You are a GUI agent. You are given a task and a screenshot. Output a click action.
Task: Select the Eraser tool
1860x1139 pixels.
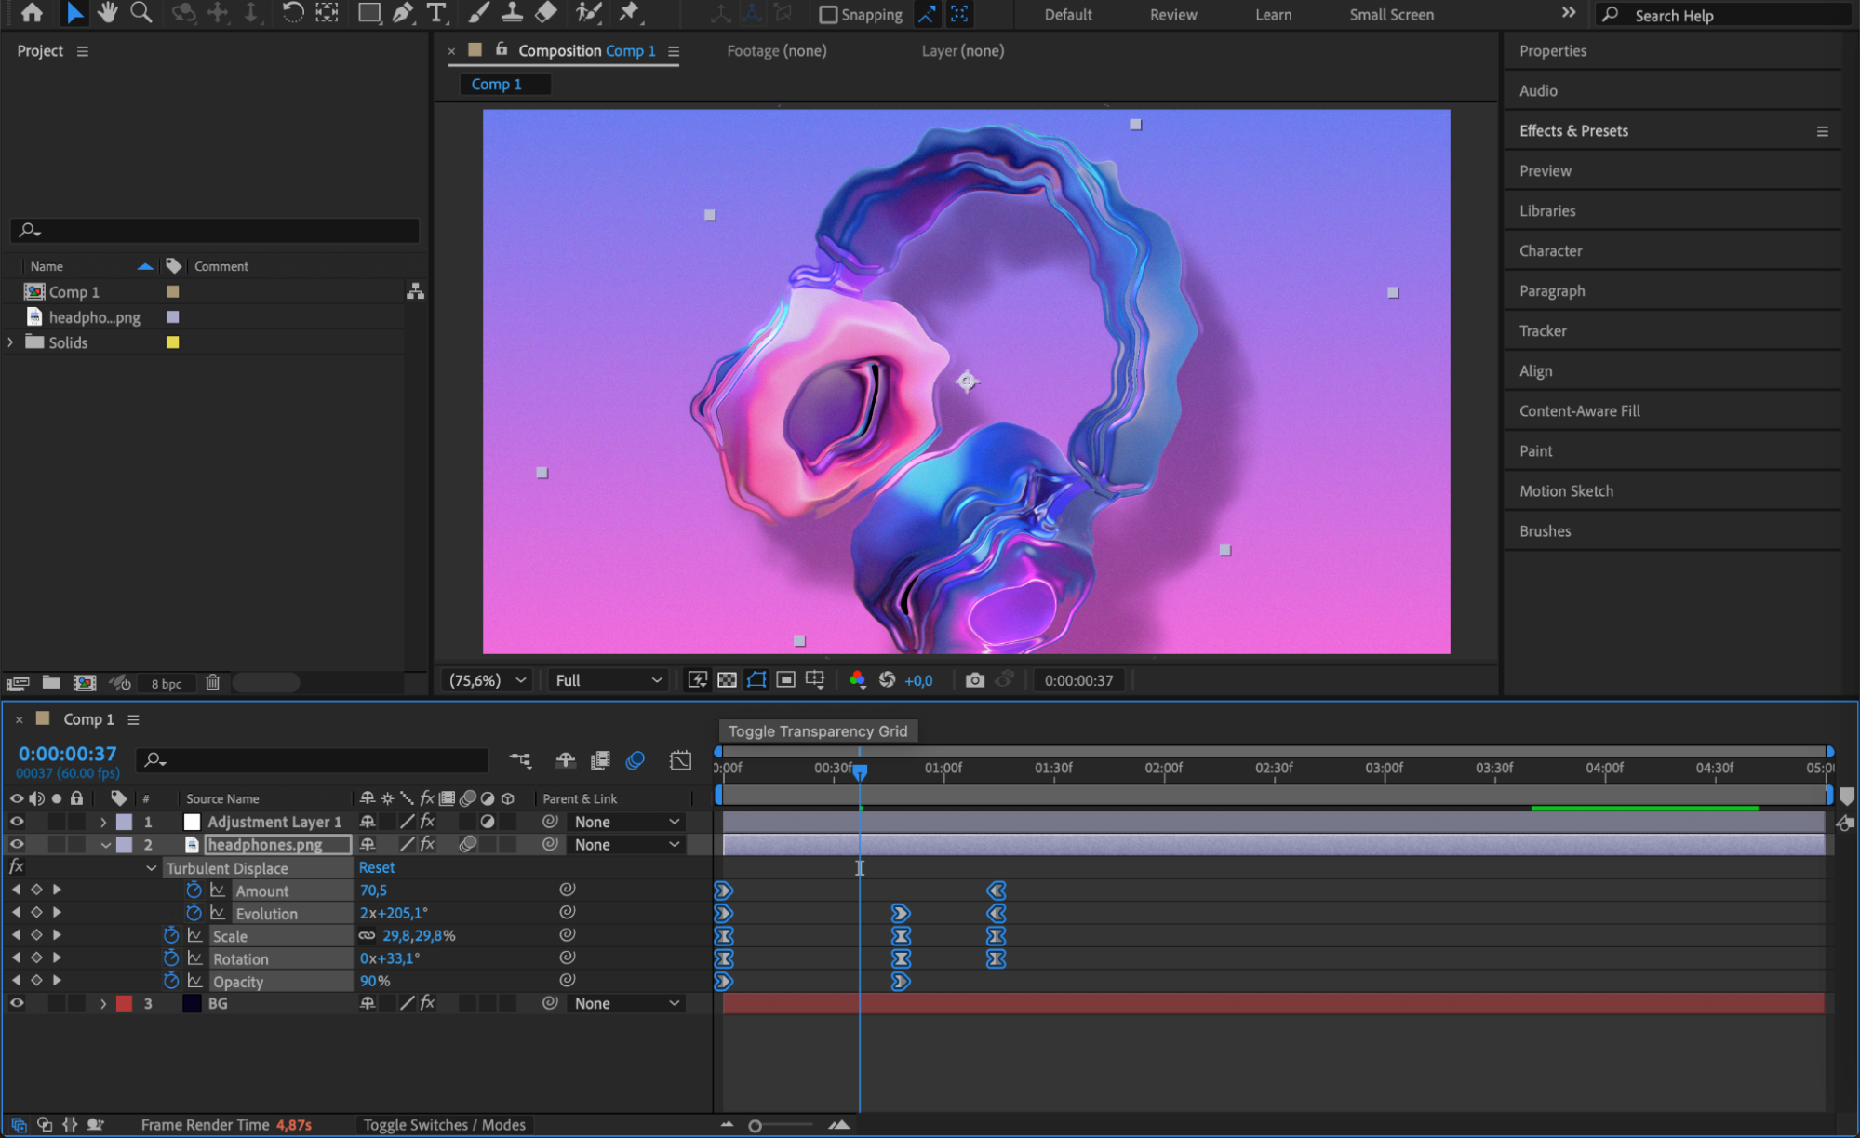coord(546,13)
